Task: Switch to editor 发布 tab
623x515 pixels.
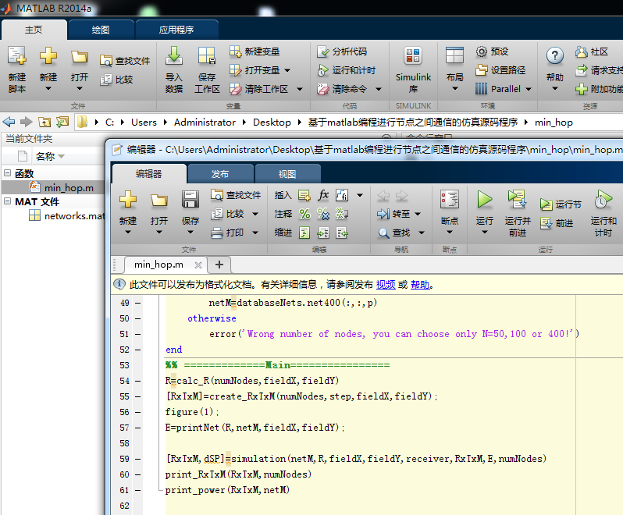Action: point(219,174)
